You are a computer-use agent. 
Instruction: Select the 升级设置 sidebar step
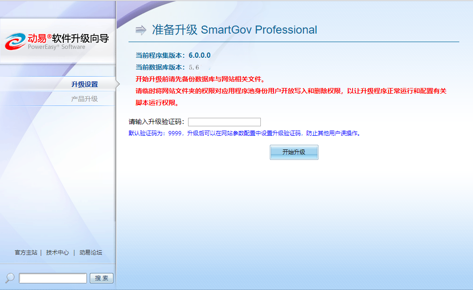click(x=85, y=84)
